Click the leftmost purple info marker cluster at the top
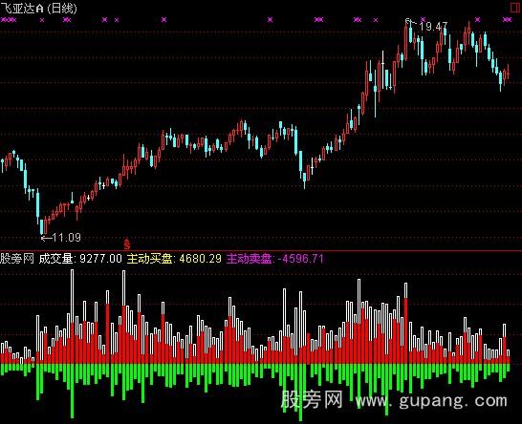The image size is (522, 424). click(x=9, y=20)
